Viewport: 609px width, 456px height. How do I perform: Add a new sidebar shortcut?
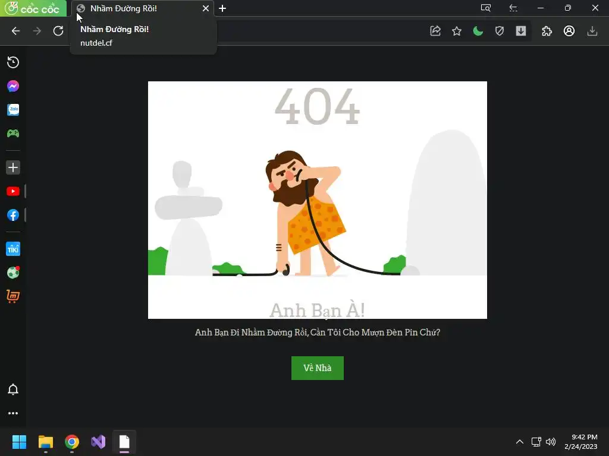(x=13, y=167)
